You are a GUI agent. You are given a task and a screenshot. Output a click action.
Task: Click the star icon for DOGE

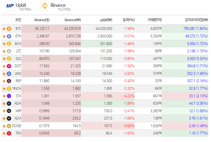(4, 126)
